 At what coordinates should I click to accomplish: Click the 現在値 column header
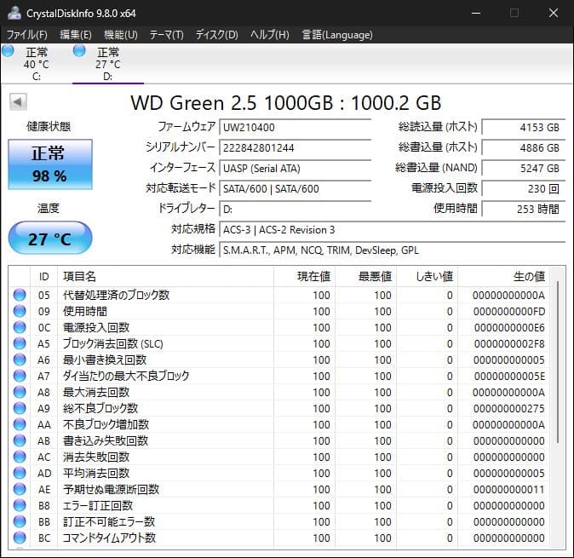click(x=304, y=276)
